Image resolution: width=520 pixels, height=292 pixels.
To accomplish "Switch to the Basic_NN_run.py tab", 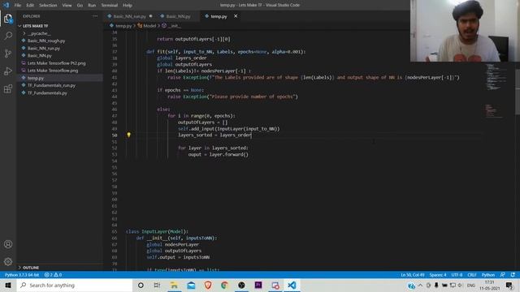I will click(x=130, y=16).
